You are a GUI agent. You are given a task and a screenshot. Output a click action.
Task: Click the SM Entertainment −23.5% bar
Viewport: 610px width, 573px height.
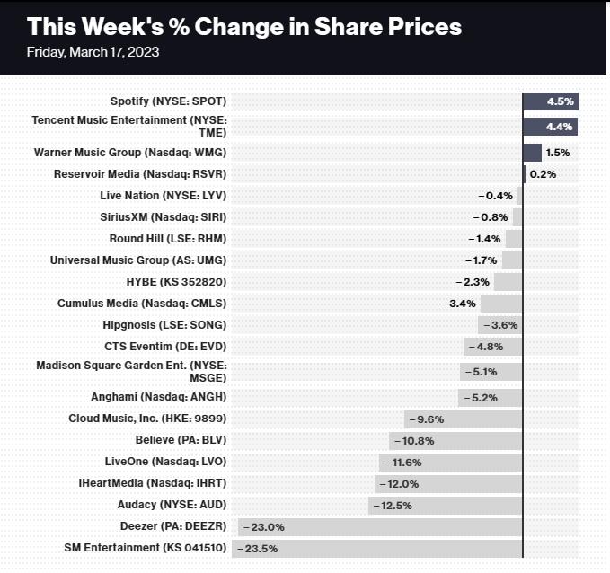click(x=377, y=549)
